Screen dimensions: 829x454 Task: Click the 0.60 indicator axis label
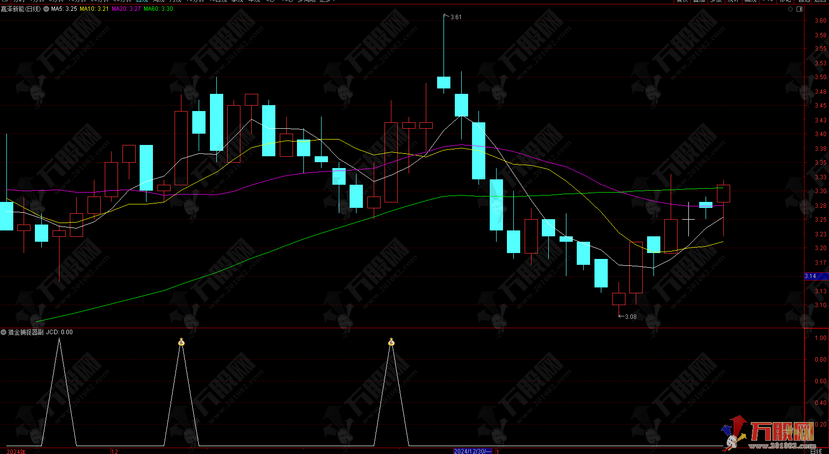point(820,381)
